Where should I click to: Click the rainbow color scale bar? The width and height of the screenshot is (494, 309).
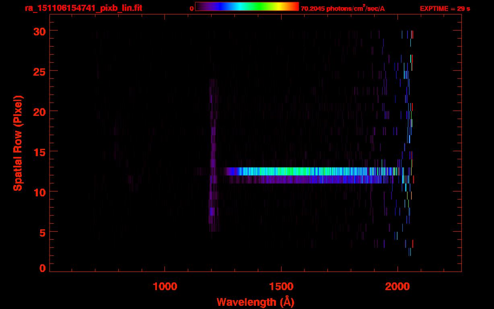point(247,6)
